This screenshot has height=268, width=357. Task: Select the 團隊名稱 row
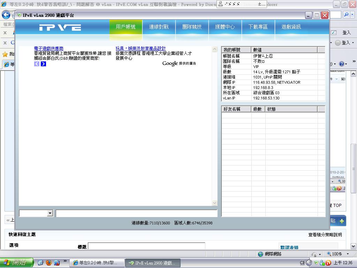coord(273,61)
